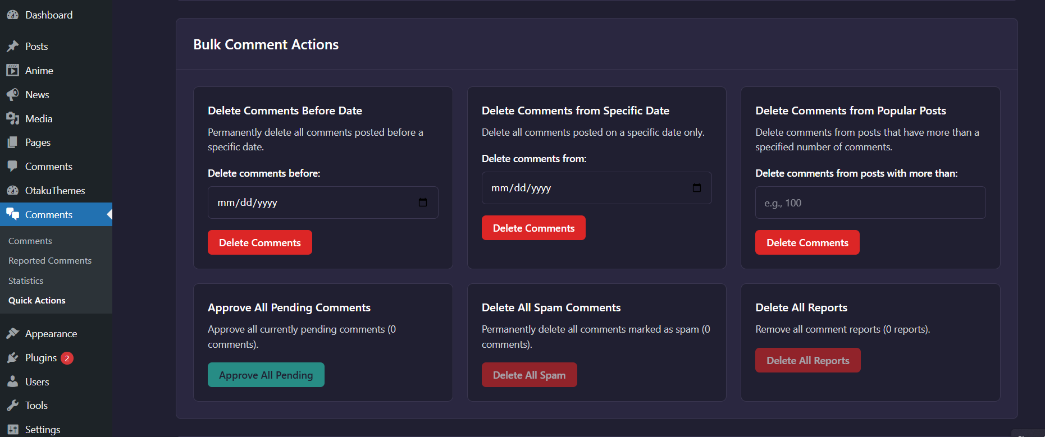Click the Delete Comments from Specific Date title
This screenshot has width=1045, height=437.
(x=576, y=111)
